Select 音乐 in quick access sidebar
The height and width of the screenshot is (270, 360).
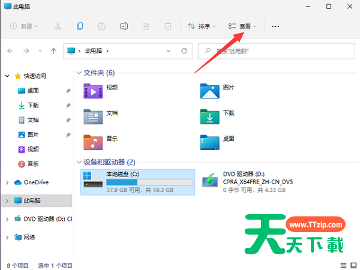click(33, 164)
